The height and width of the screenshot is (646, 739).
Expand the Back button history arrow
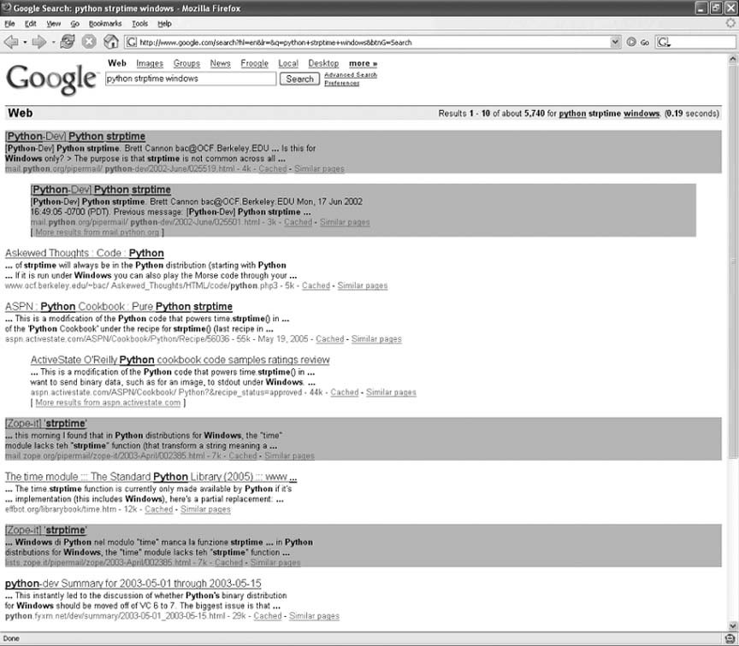coord(25,41)
